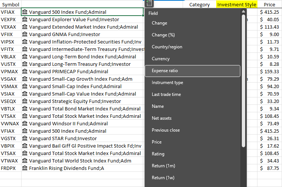Choose Change (%) field
282x187 pixels.
coord(192,35)
